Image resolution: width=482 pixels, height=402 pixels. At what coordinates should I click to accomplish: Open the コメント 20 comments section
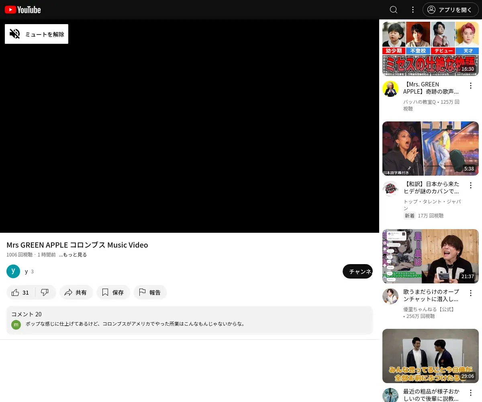[x=190, y=320]
